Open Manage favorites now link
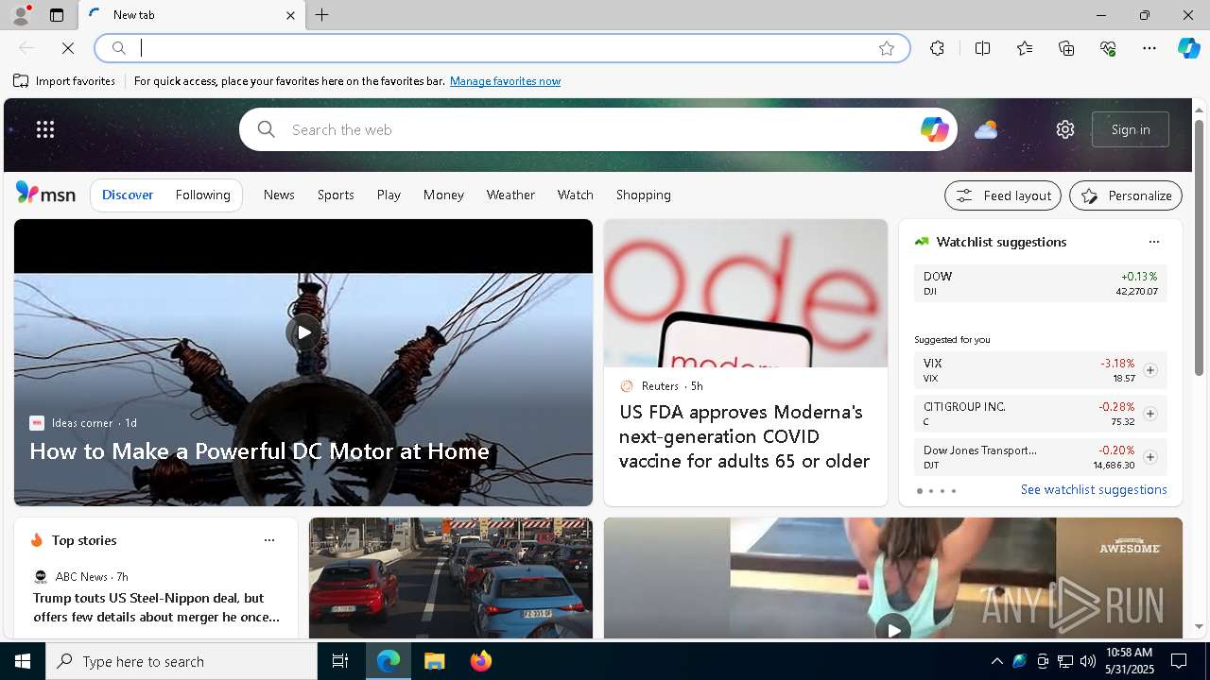 pos(505,81)
